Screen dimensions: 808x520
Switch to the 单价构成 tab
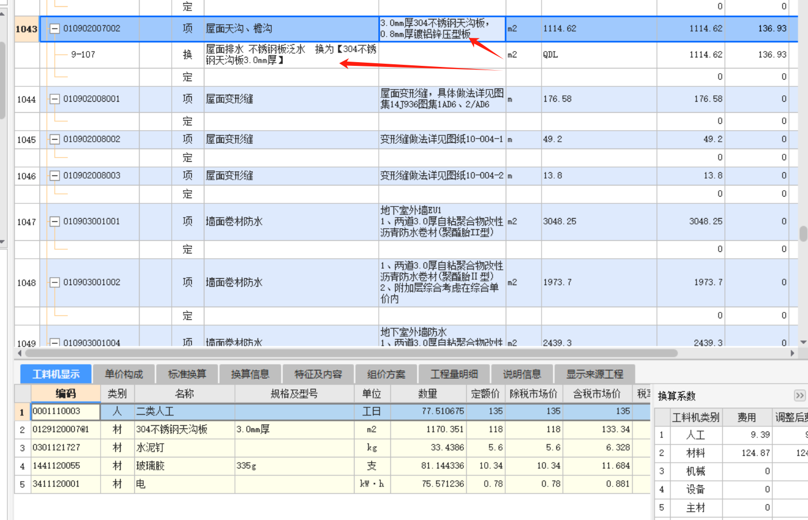point(124,374)
